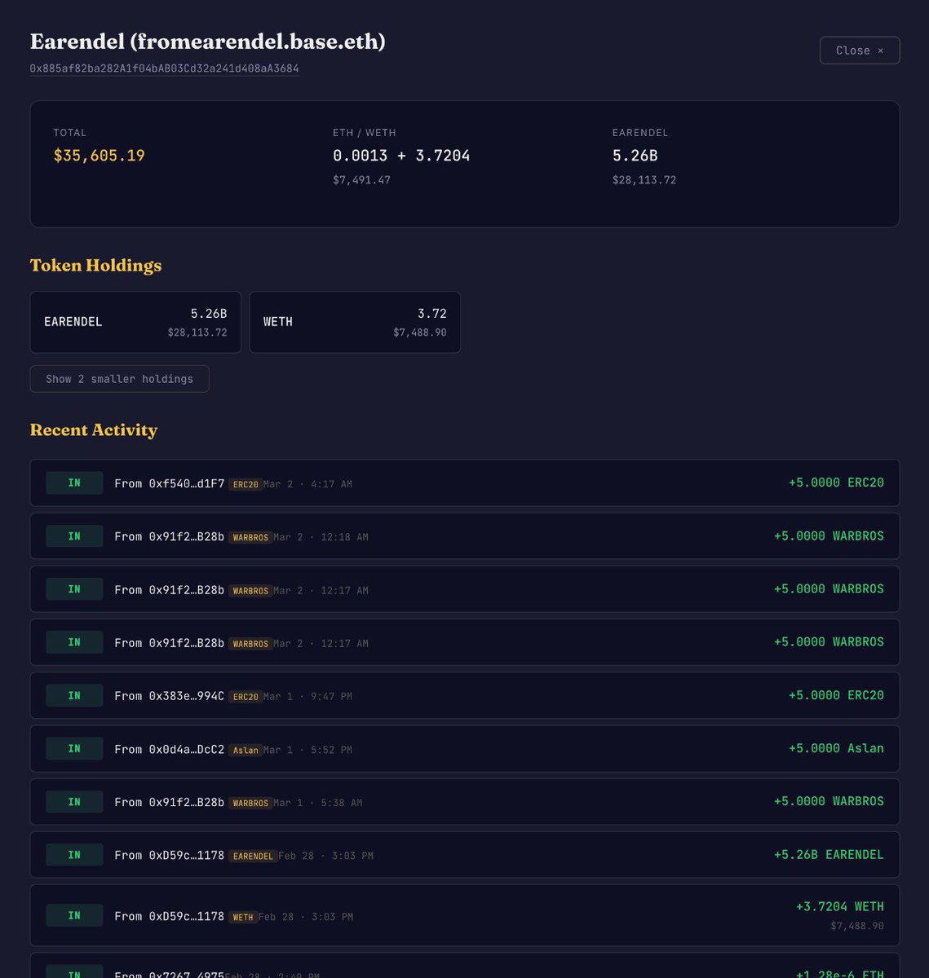This screenshot has width=929, height=978.
Task: Click ERC20 tag on Mar 2 4:17 AM row
Action: click(245, 484)
